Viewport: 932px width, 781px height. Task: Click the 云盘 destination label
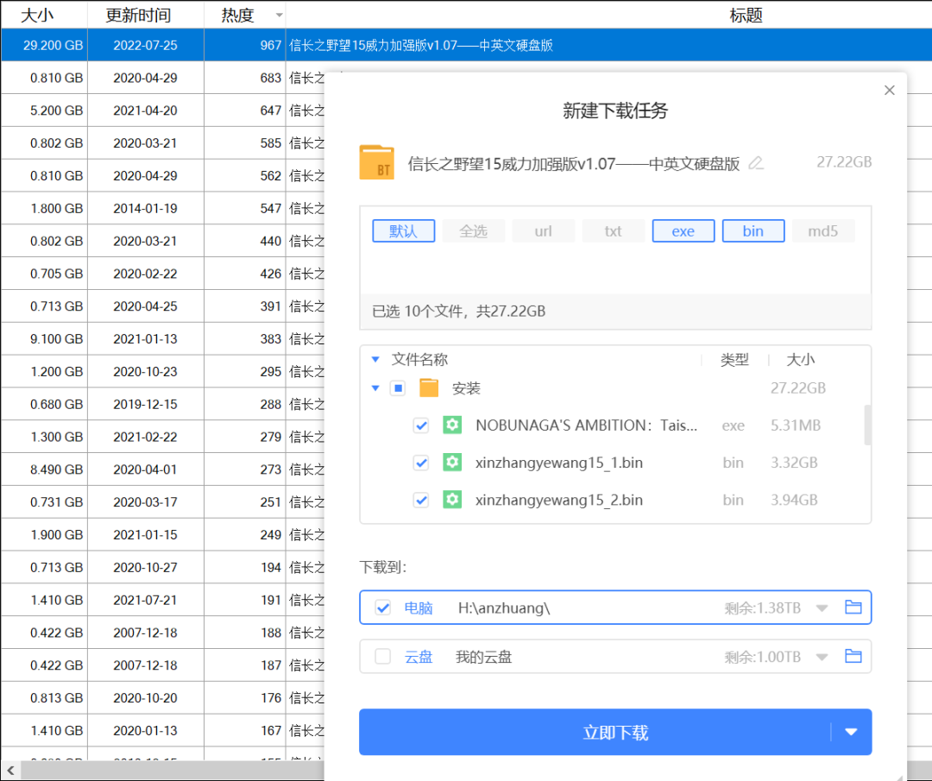[419, 657]
